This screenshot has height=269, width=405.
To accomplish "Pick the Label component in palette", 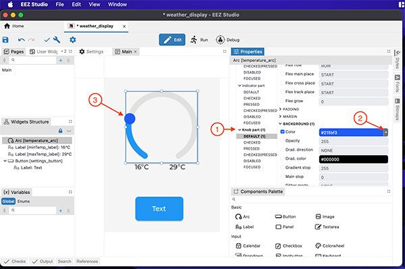I will (244, 227).
